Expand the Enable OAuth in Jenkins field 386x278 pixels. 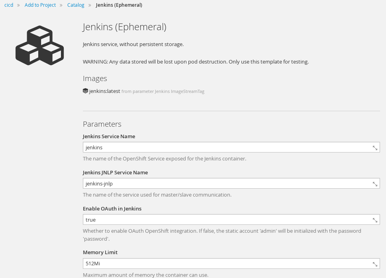point(375,220)
